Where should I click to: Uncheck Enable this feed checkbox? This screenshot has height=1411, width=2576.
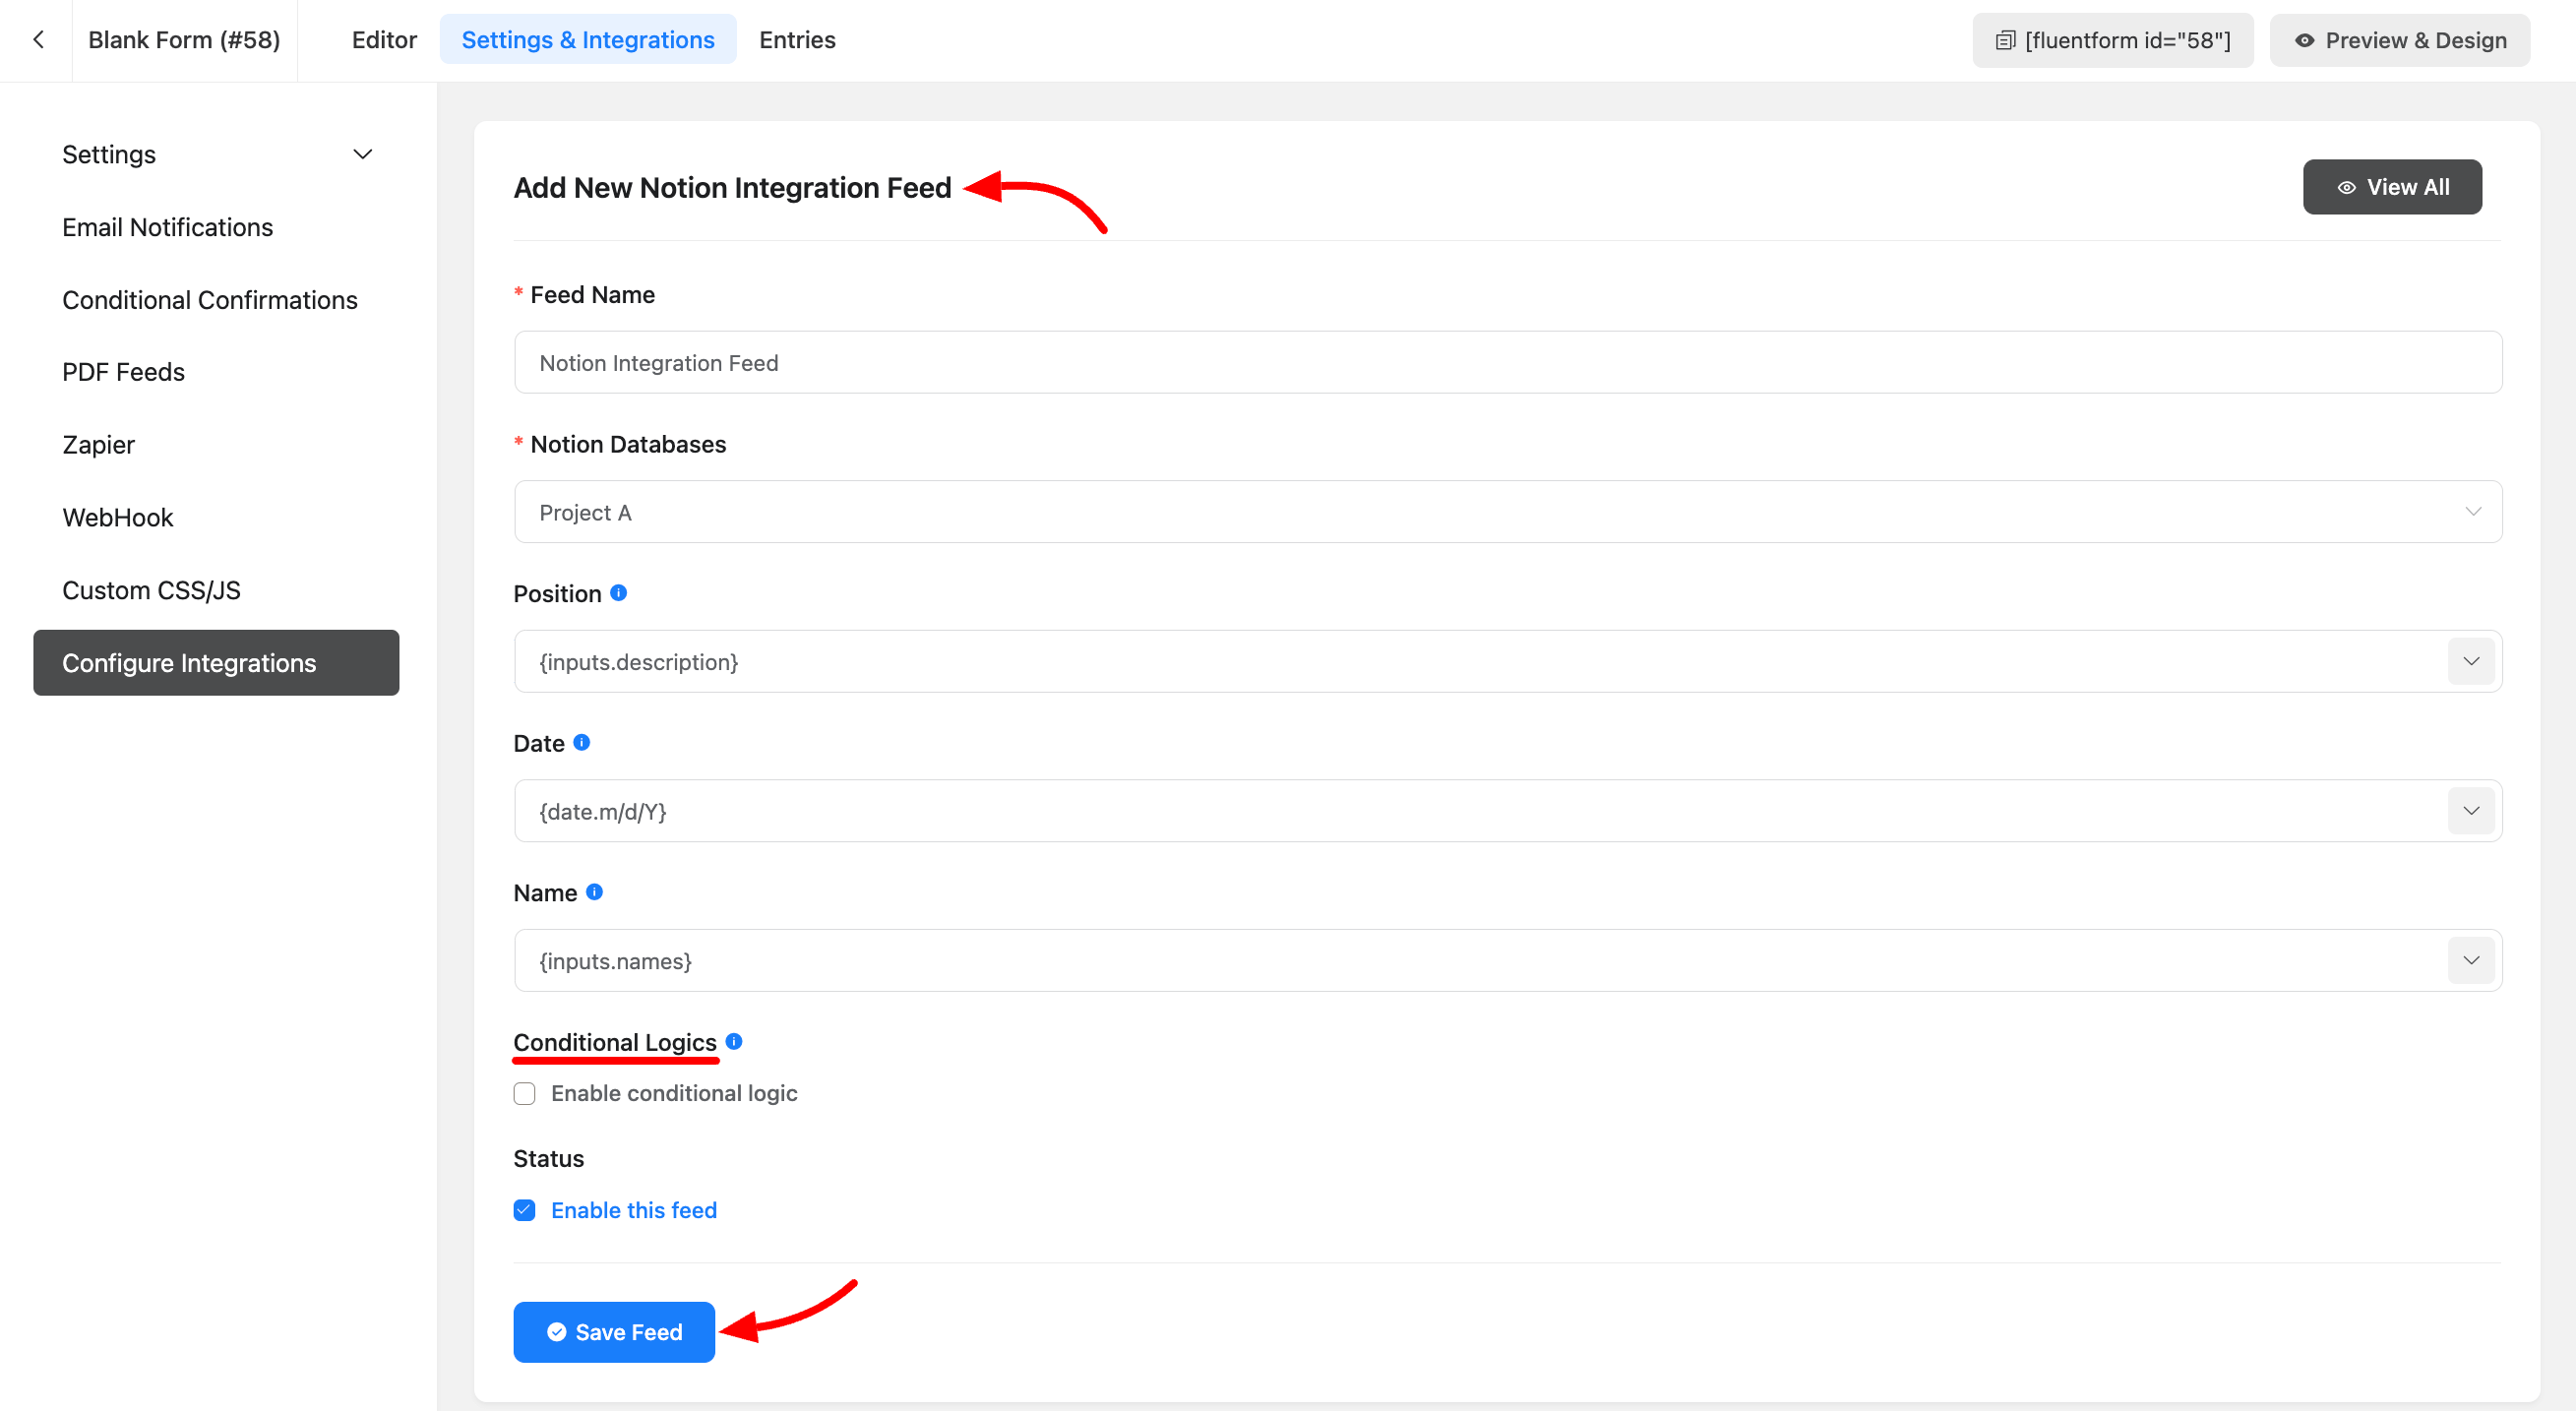[524, 1210]
